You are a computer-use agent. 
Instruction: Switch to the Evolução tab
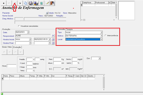point(17,47)
